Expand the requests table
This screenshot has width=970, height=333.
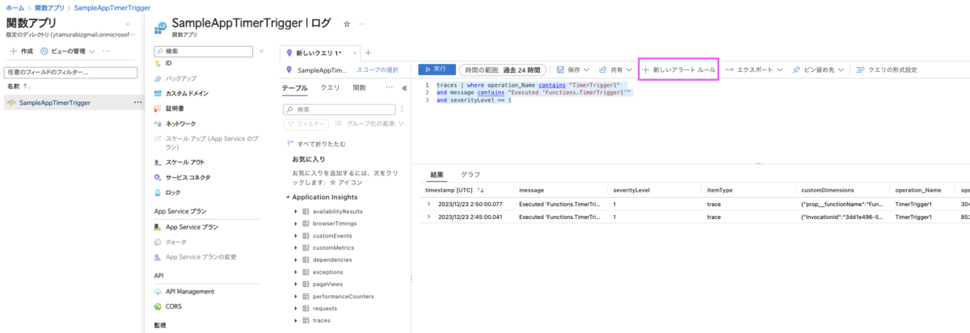click(x=297, y=308)
